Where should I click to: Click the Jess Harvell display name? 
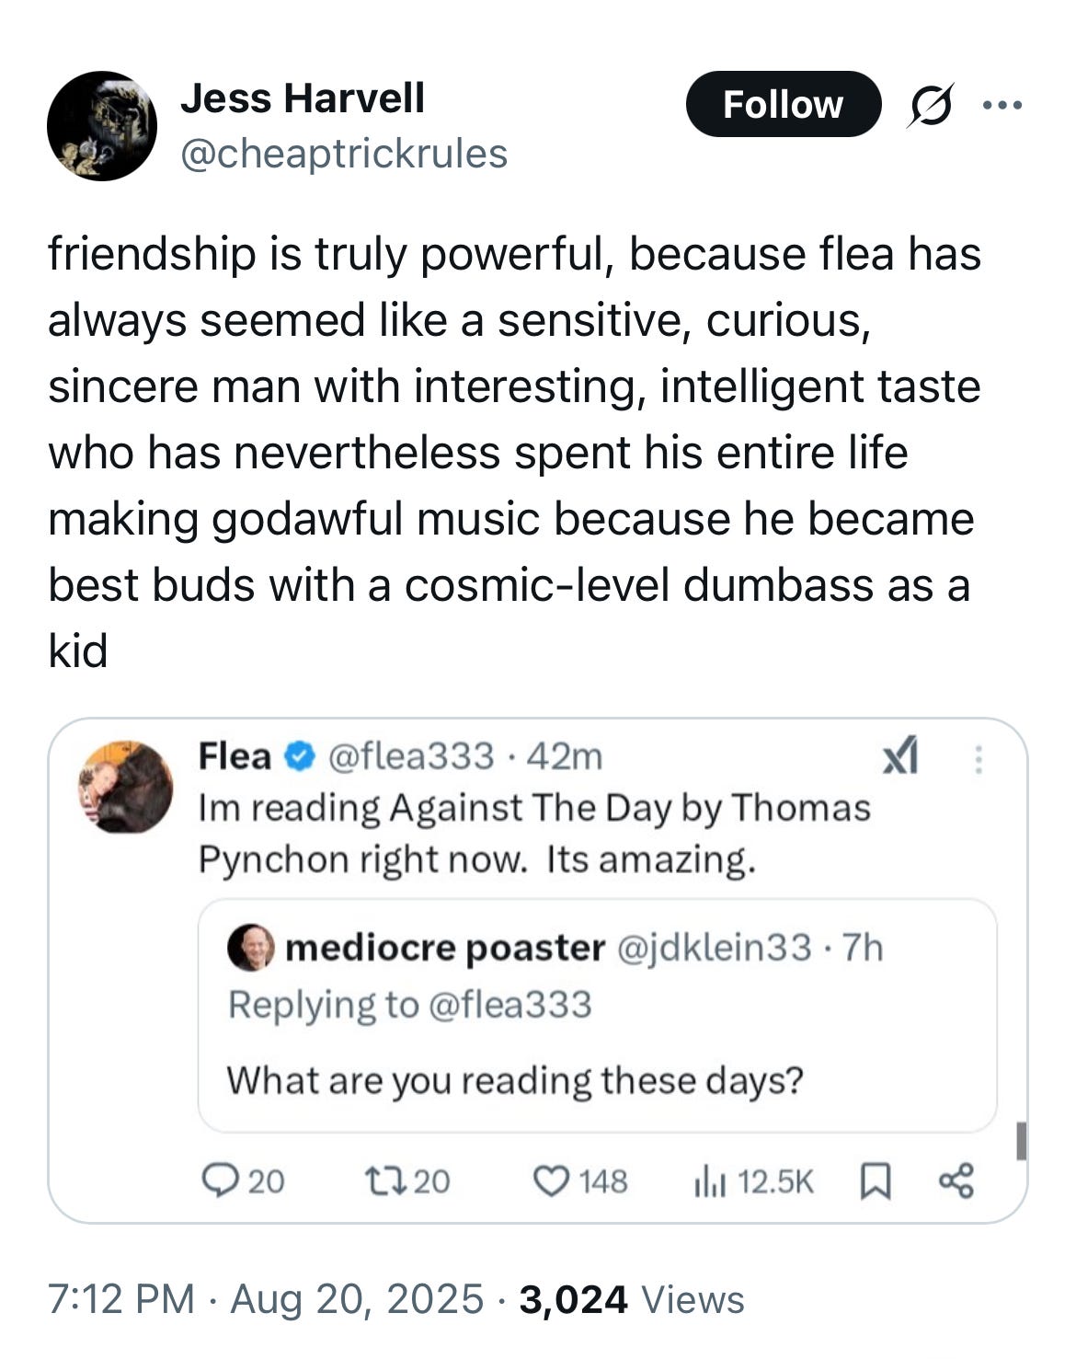pyautogui.click(x=303, y=98)
